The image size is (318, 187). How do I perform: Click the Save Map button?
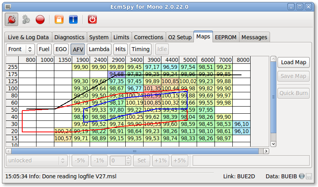(293, 76)
